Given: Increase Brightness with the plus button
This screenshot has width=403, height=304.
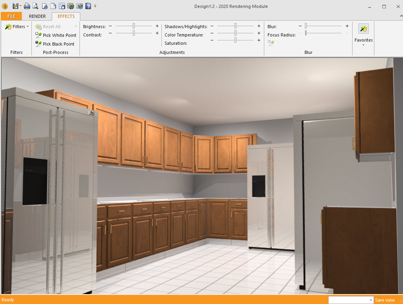Looking at the screenshot, I should click(157, 26).
